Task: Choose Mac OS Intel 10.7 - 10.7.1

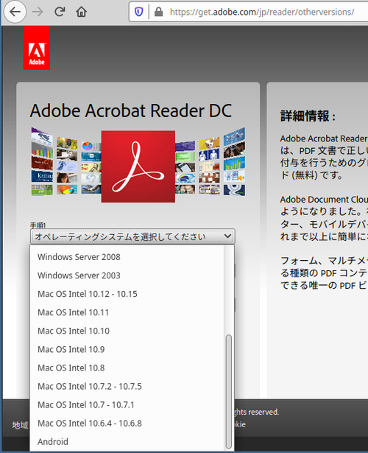Action: click(127, 404)
